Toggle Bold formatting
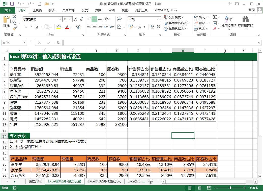Image resolution: width=263 pixels, height=191 pixels. point(25,27)
